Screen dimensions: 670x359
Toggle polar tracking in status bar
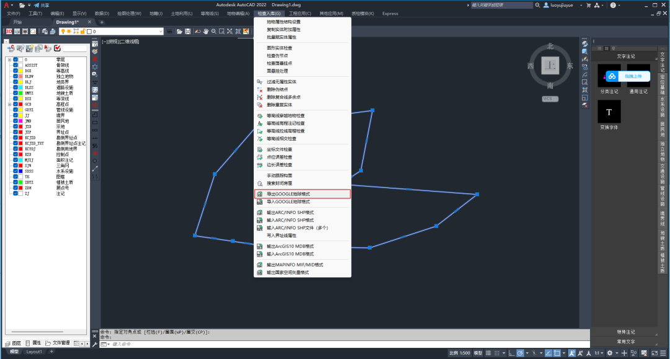point(520,353)
